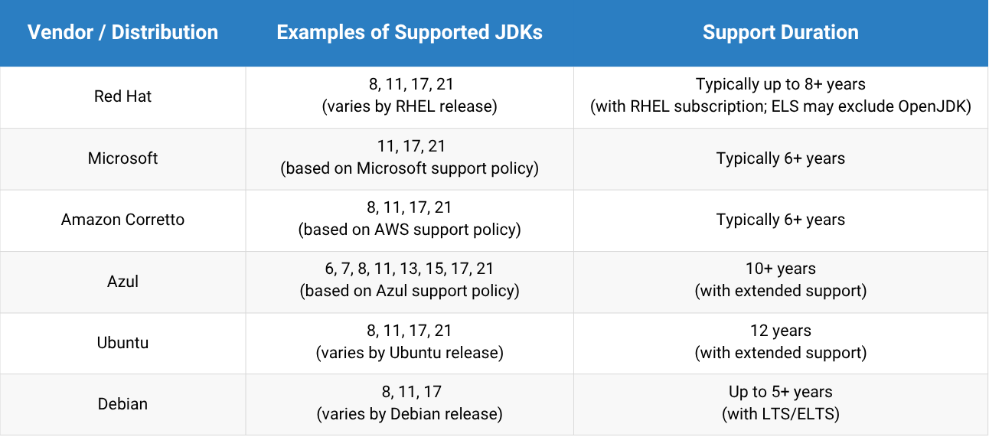Select Azul's '10+ years' support duration cell
Image resolution: width=989 pixels, height=437 pixels.
pos(780,281)
